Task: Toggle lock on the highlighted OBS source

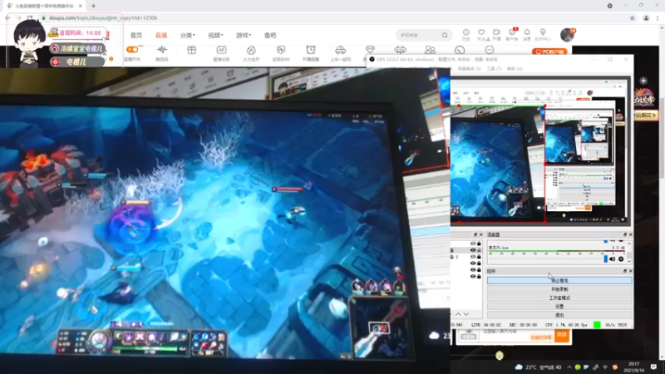Action: tap(480, 250)
